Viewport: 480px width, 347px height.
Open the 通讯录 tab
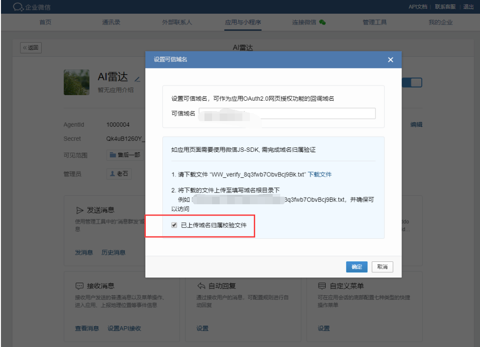111,22
